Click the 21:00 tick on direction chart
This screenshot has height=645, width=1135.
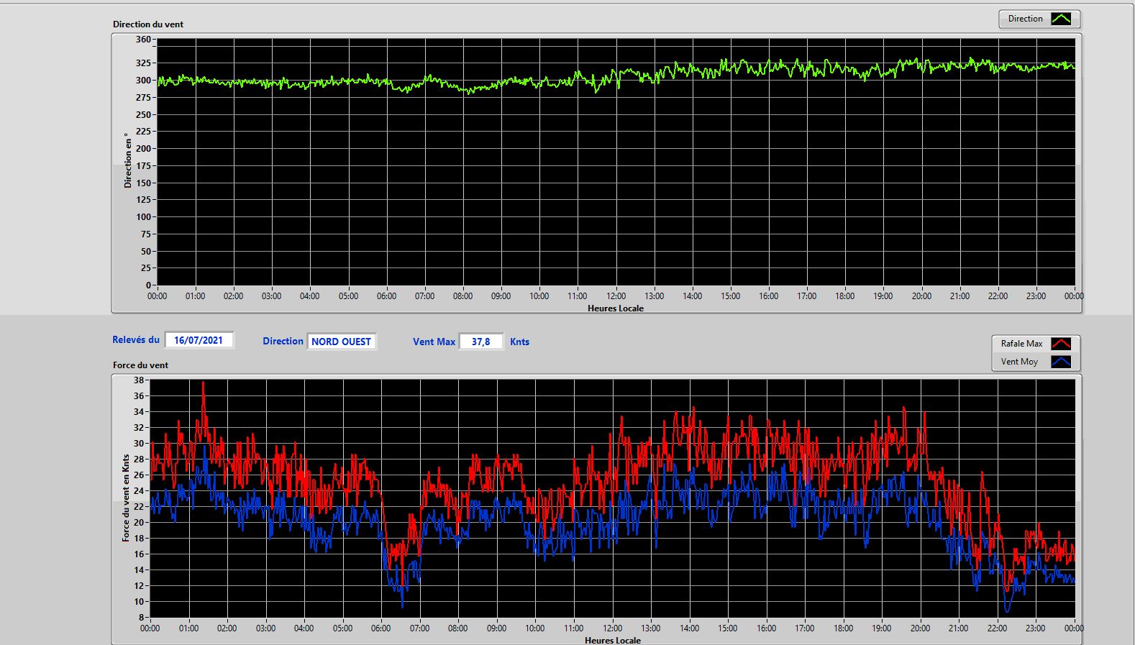(x=959, y=296)
